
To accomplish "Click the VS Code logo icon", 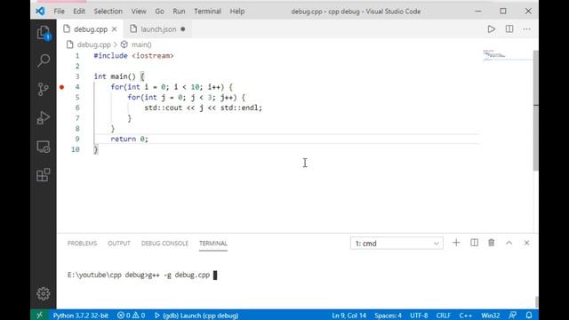I will pyautogui.click(x=40, y=12).
